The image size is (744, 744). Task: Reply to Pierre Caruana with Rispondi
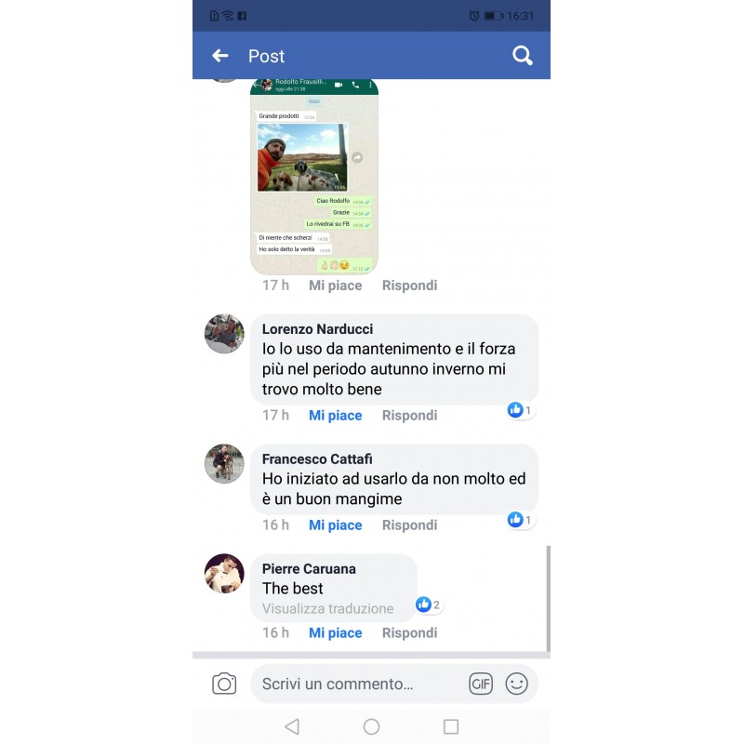409,632
